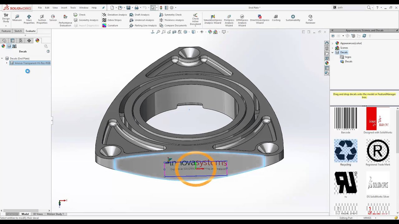This screenshot has width=399, height=224.
Task: Launch DriveWorksXpress Wizard
Action: point(260,19)
